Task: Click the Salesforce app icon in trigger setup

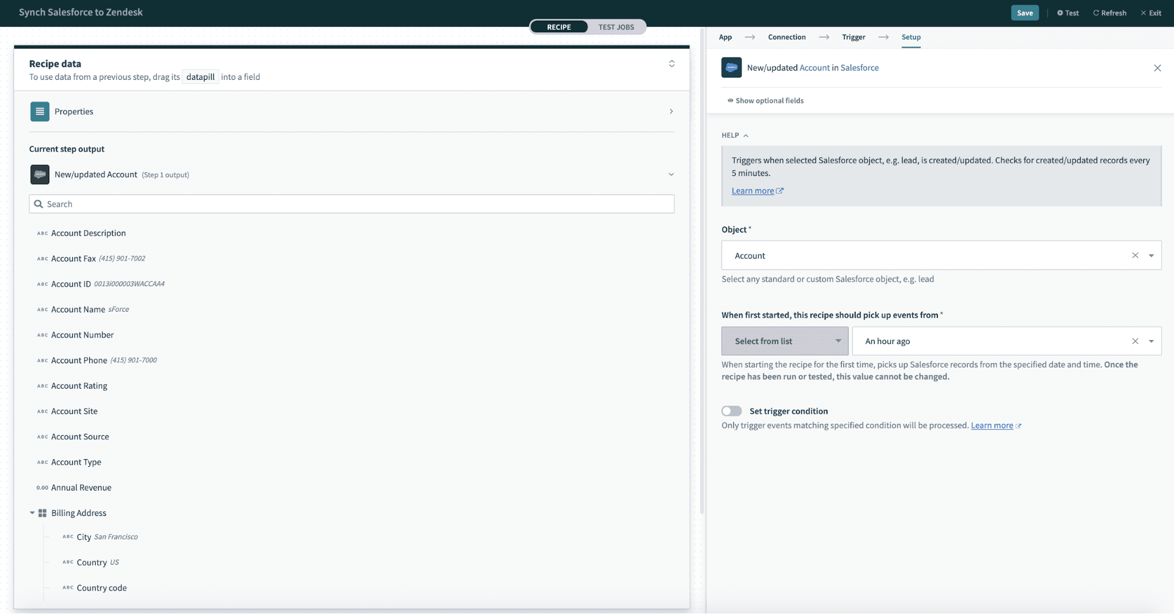Action: (731, 68)
